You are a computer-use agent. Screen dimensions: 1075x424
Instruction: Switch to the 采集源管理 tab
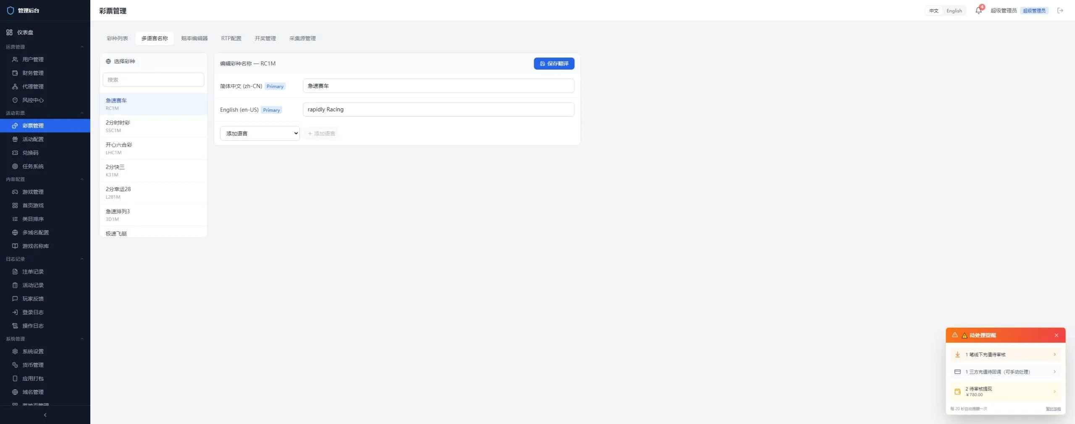point(302,38)
